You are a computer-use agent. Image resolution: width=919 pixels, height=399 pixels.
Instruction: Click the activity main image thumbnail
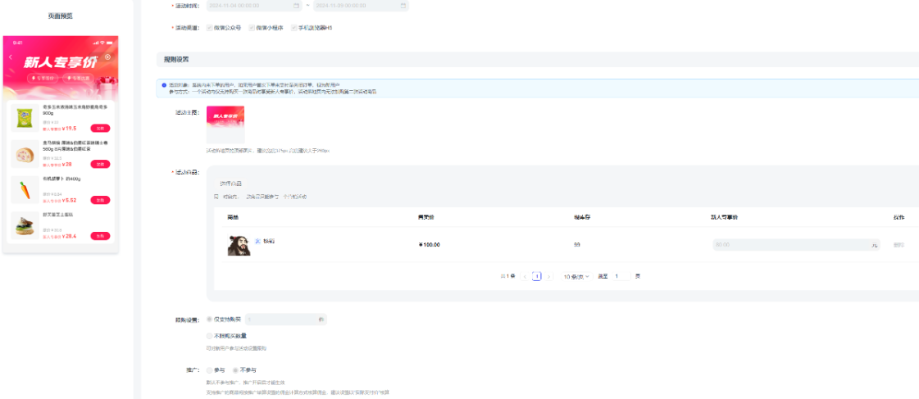(225, 125)
